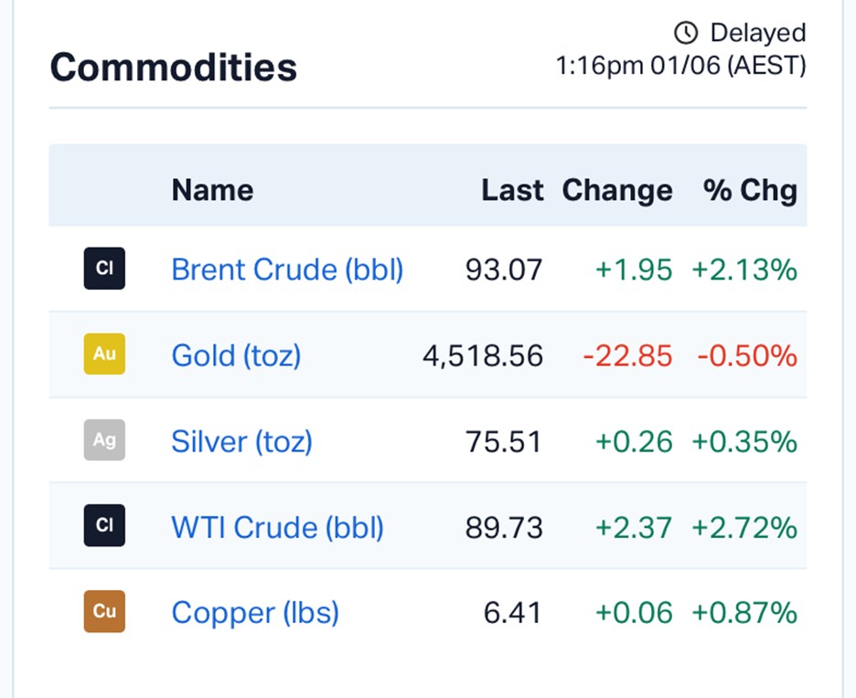
Task: Open the Brent Crude (bbl) link
Action: tap(287, 270)
